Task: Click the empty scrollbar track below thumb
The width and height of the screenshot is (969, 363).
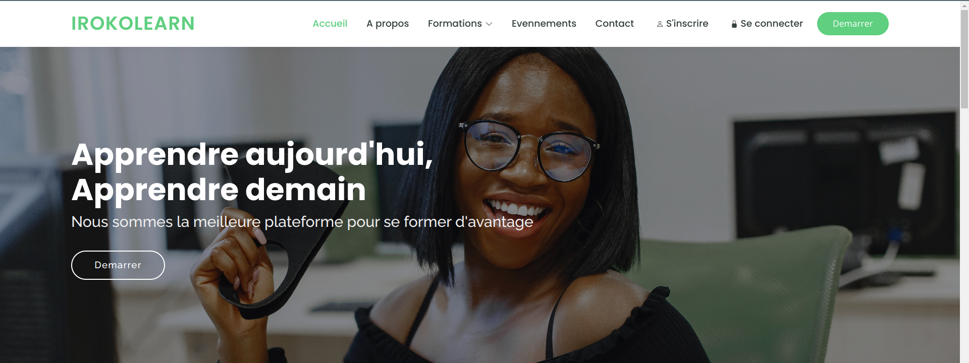Action: (964, 234)
